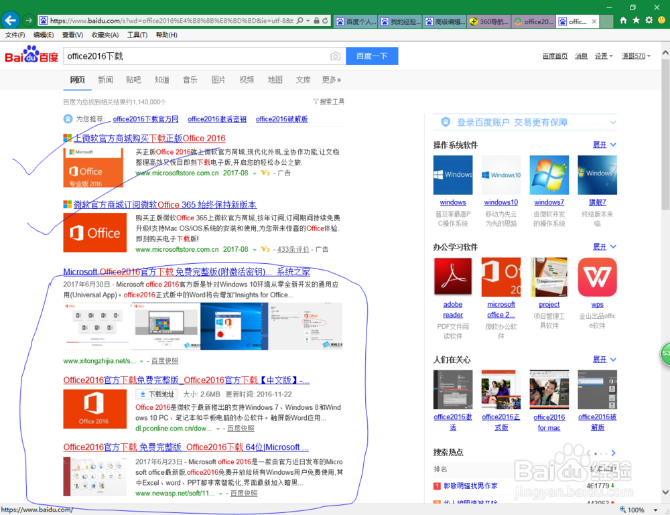Screen dimensions: 670x515
Task: Switch to the 360导航 browser tab
Action: tap(489, 21)
